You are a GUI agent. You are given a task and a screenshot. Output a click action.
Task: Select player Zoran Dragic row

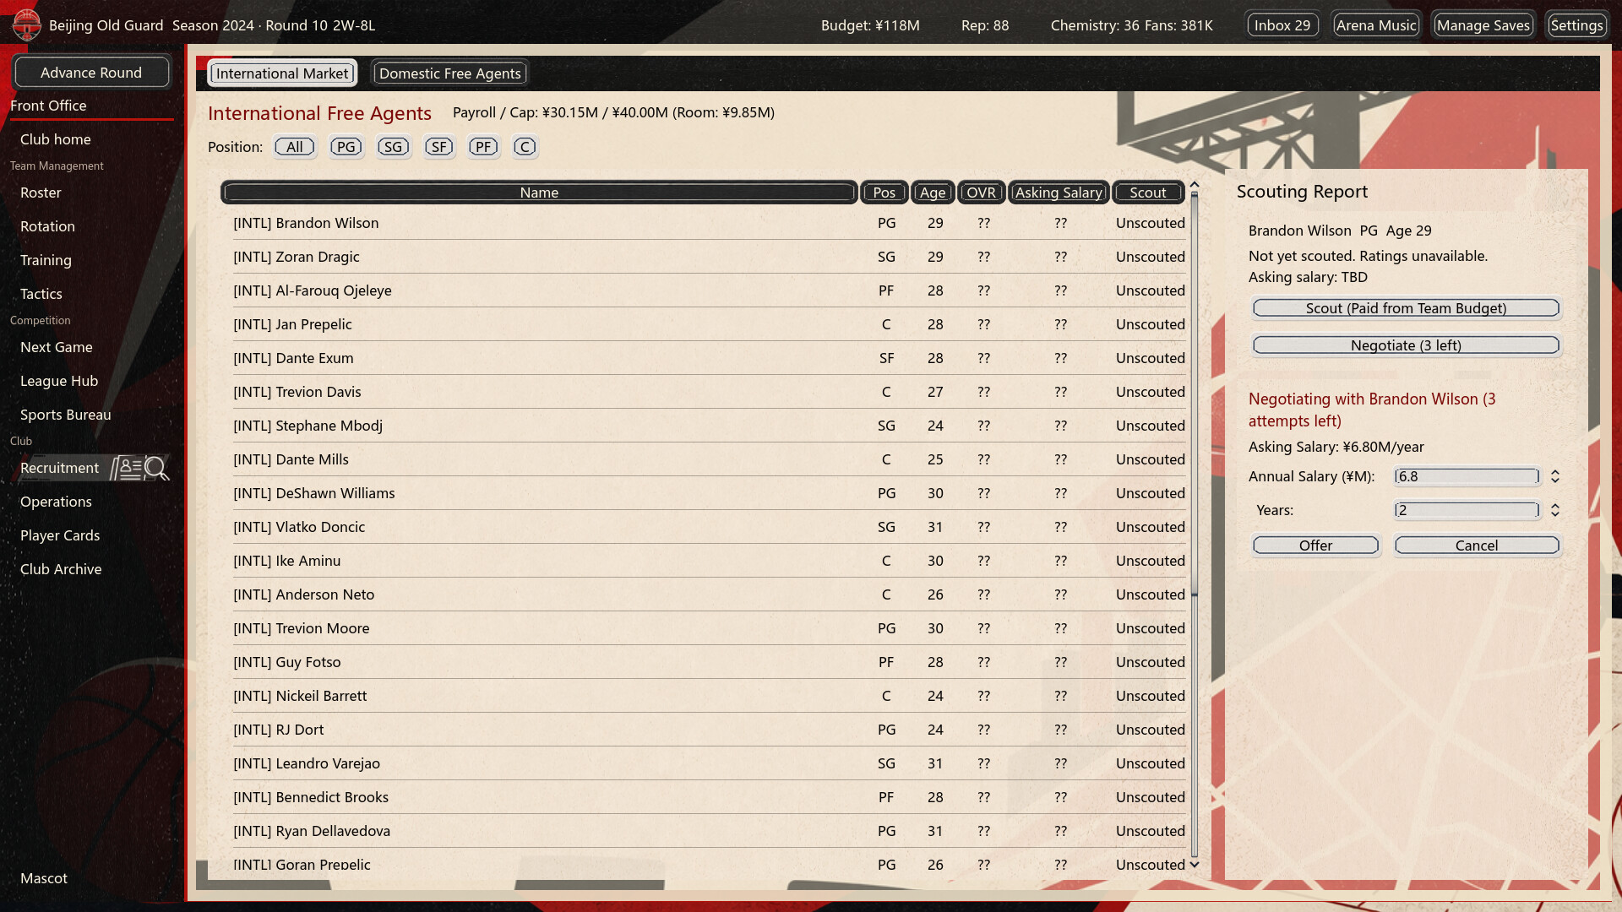(x=708, y=257)
